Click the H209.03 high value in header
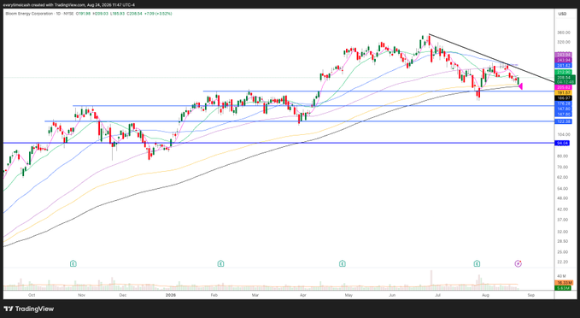 [100, 14]
